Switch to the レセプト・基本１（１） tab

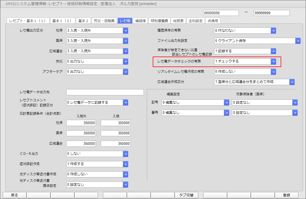pos(28,21)
